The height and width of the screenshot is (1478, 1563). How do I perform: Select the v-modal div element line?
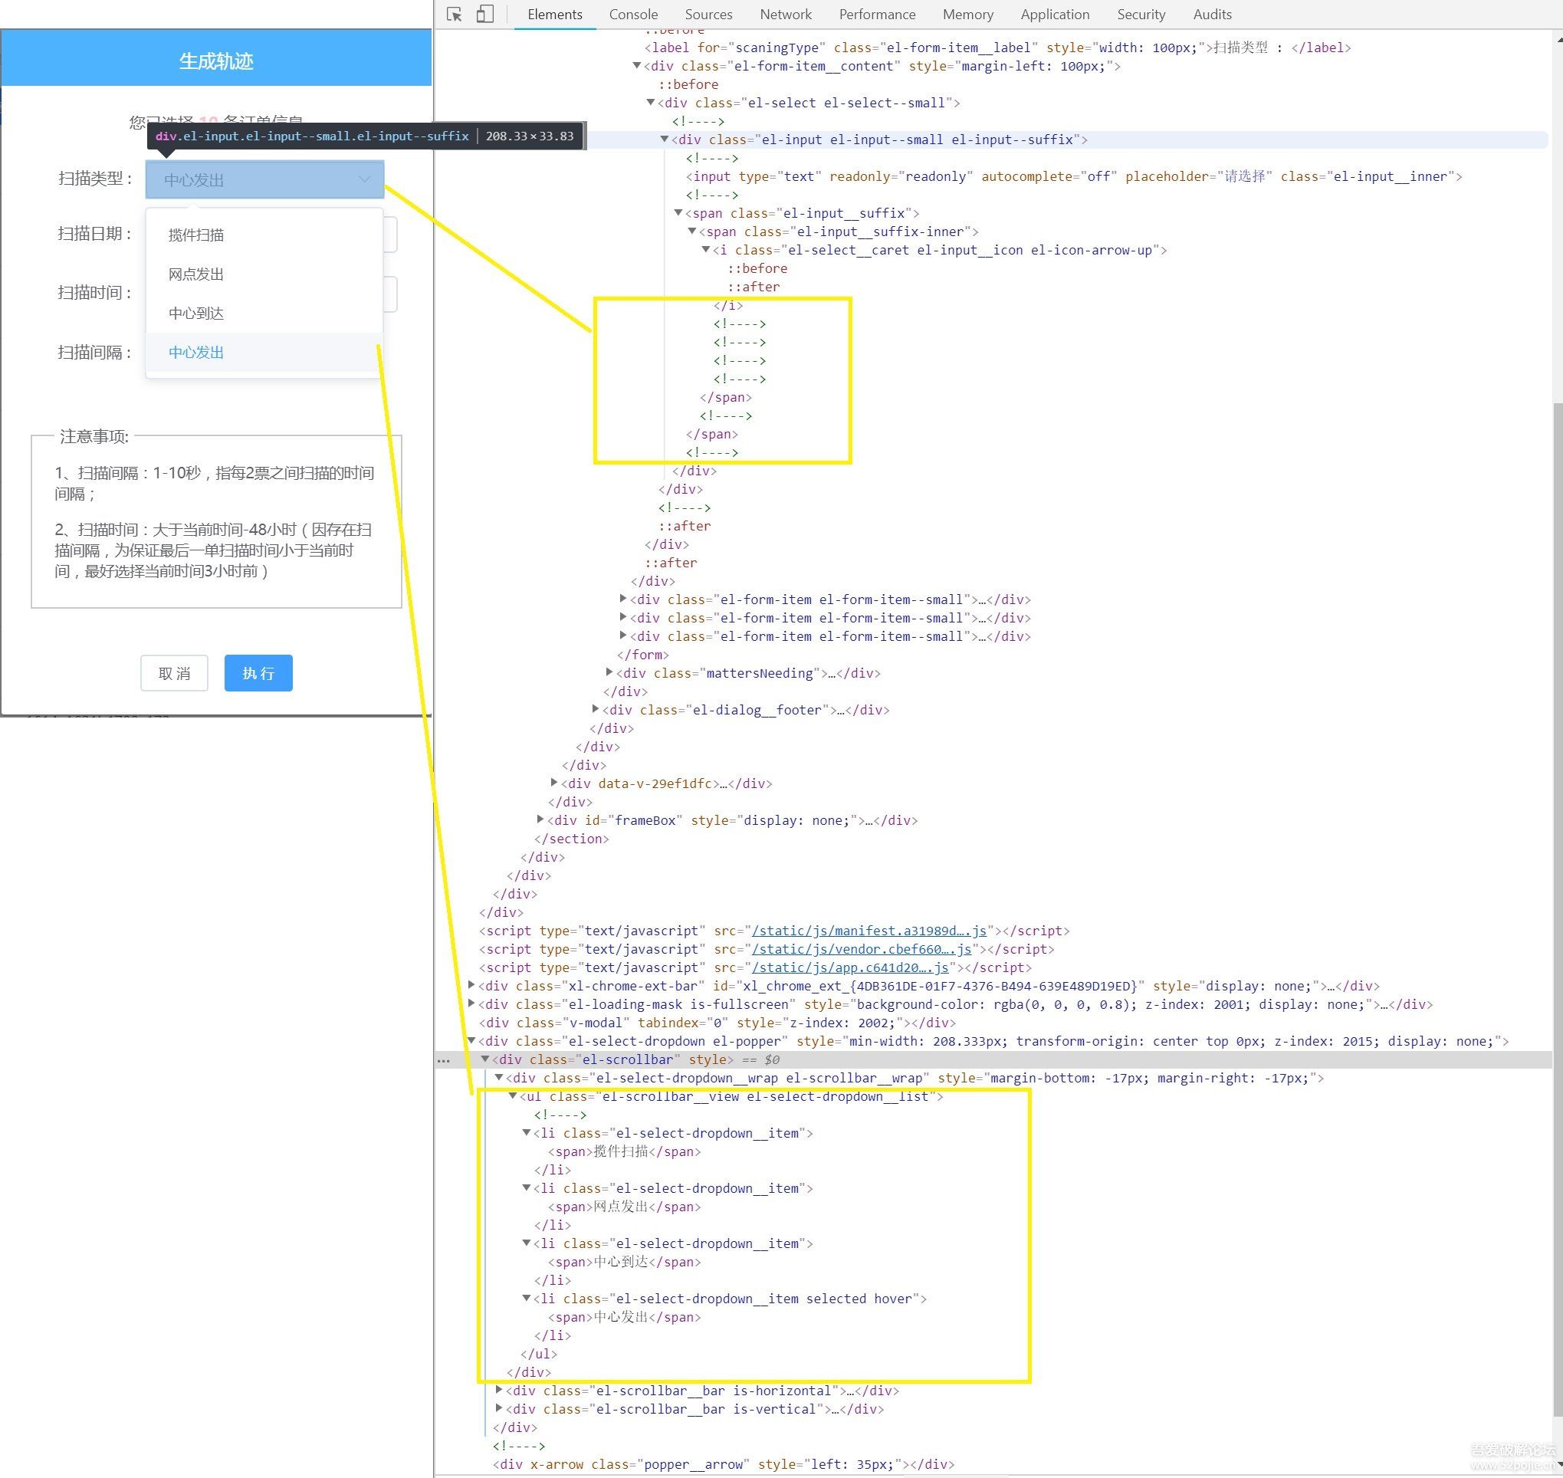[x=717, y=1023]
